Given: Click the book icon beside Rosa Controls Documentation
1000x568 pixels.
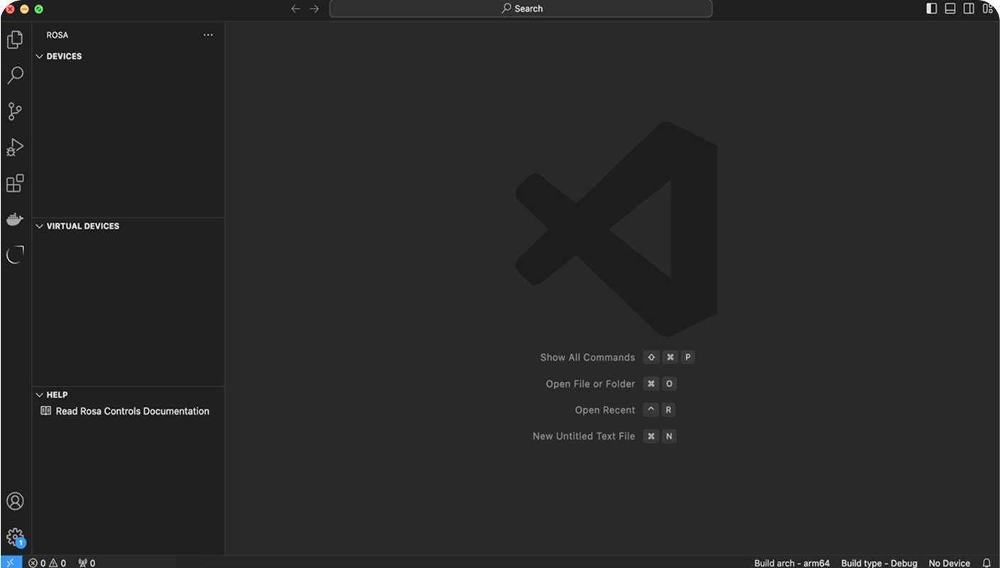Looking at the screenshot, I should pyautogui.click(x=45, y=411).
